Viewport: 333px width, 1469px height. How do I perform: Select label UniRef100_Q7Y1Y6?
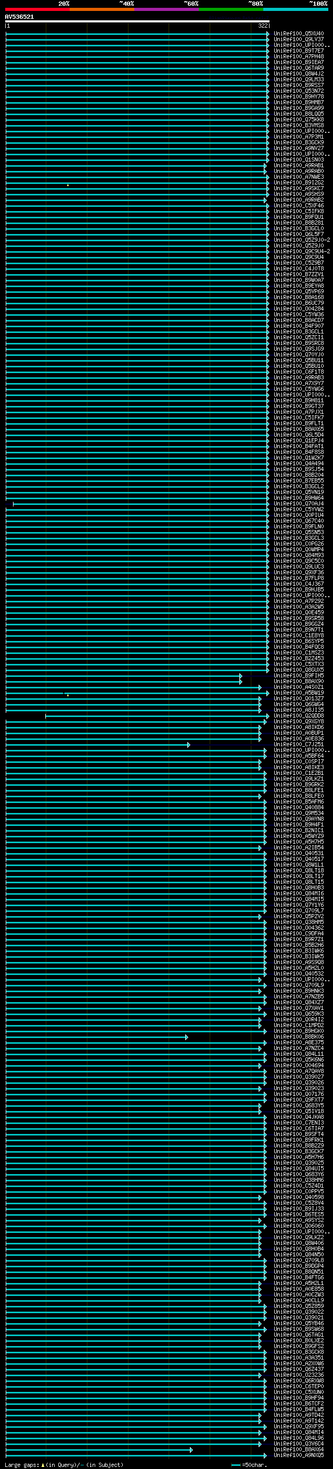299,905
